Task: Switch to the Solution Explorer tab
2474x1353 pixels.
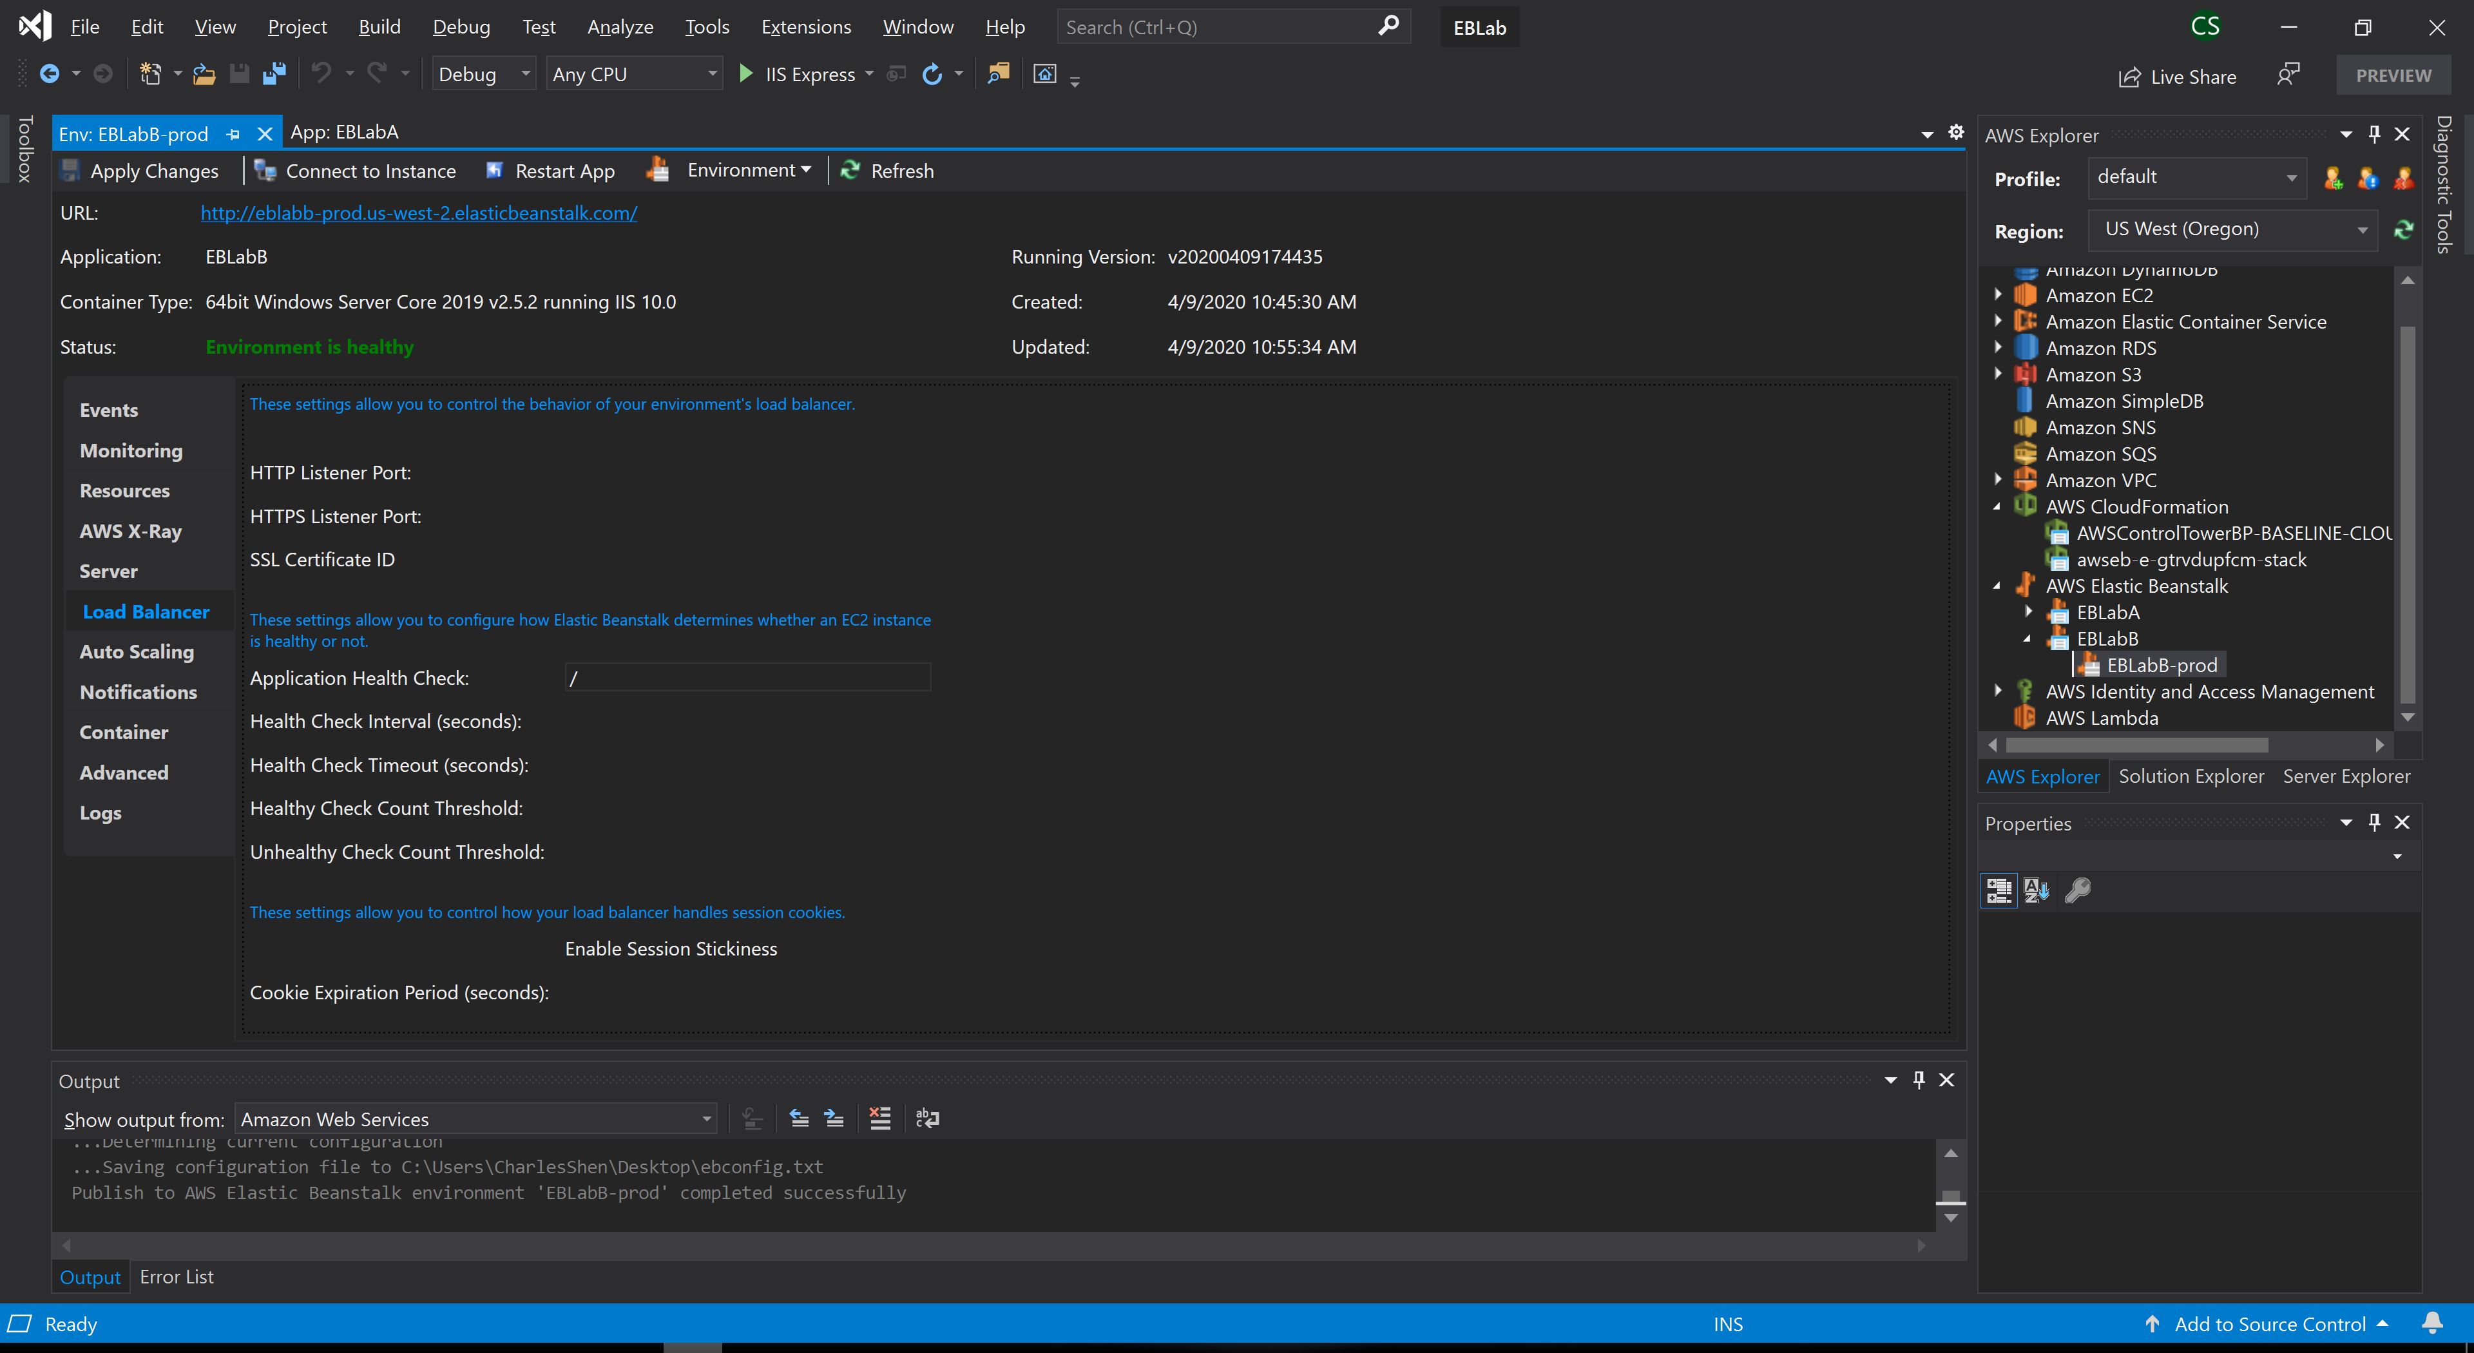Action: click(2191, 776)
